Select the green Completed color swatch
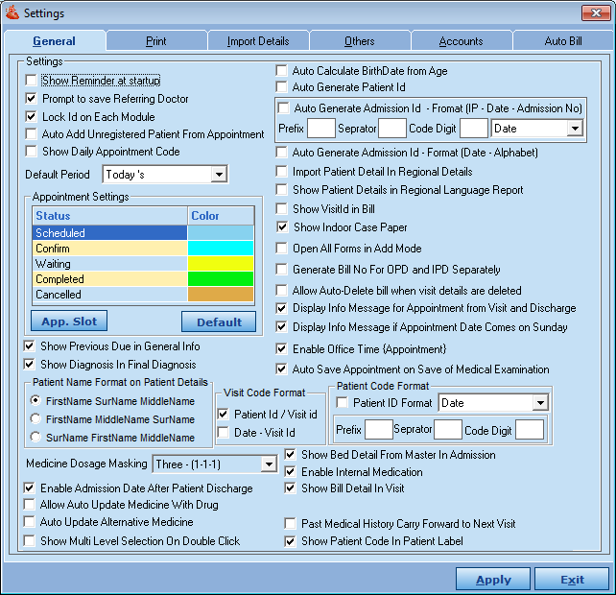This screenshot has width=616, height=595. 221,279
